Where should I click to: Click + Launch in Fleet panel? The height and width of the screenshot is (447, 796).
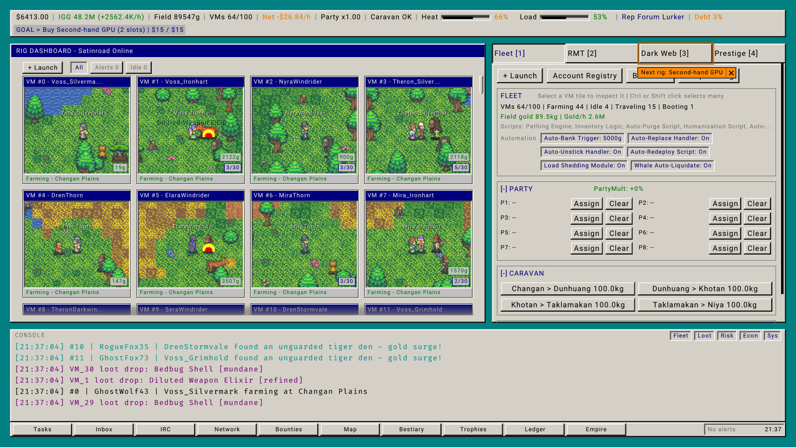point(520,76)
